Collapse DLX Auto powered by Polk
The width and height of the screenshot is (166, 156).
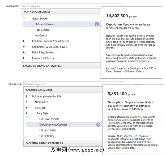click(27, 96)
